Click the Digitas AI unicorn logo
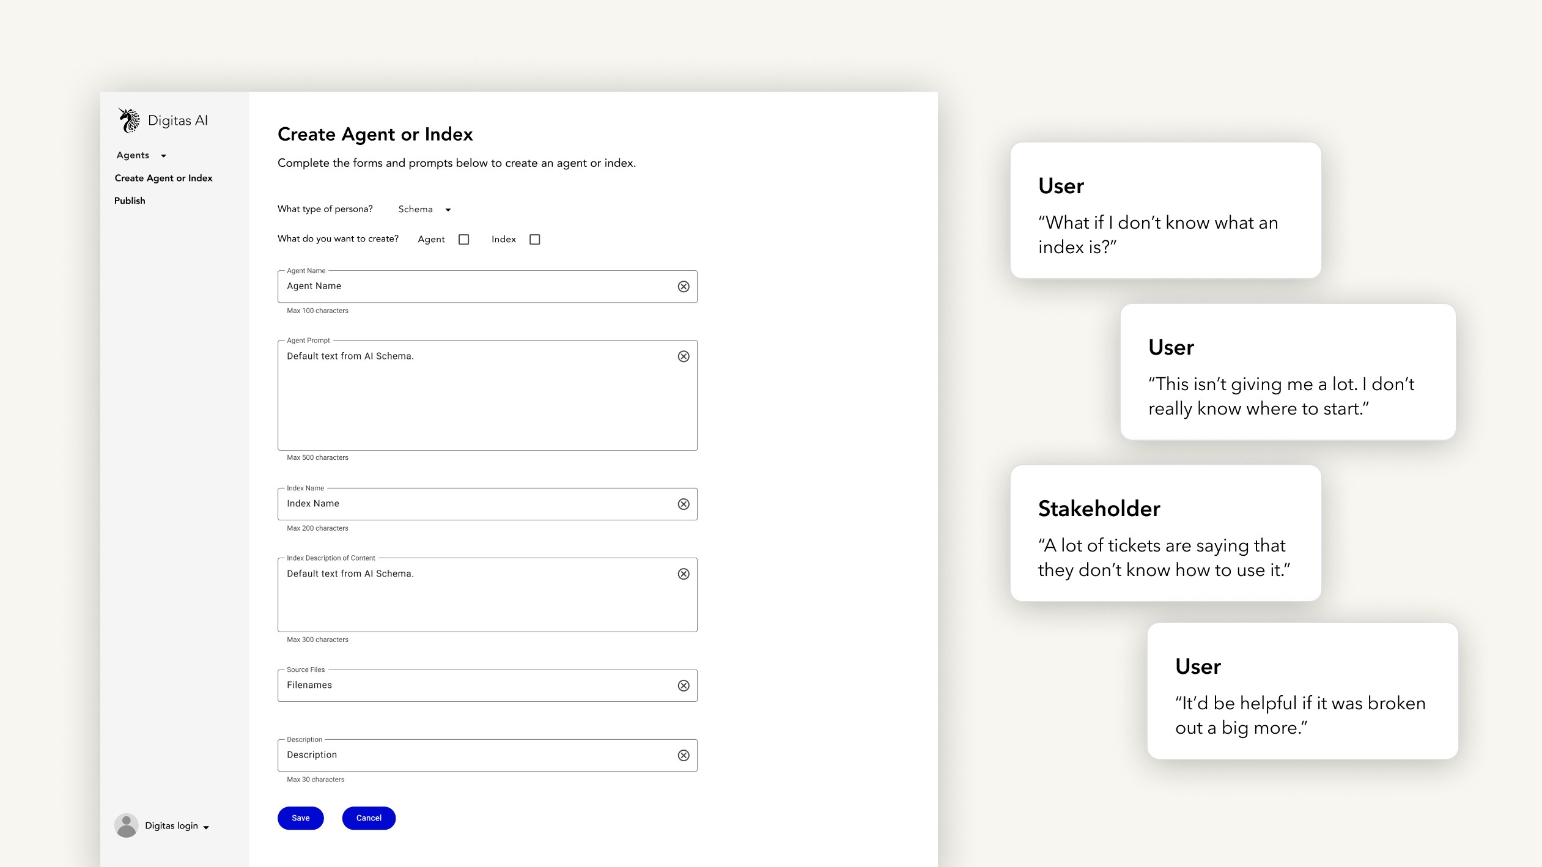Viewport: 1542px width, 867px height. point(129,120)
